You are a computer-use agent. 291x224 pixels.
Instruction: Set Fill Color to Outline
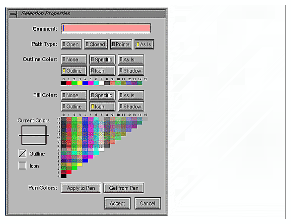tap(73, 107)
